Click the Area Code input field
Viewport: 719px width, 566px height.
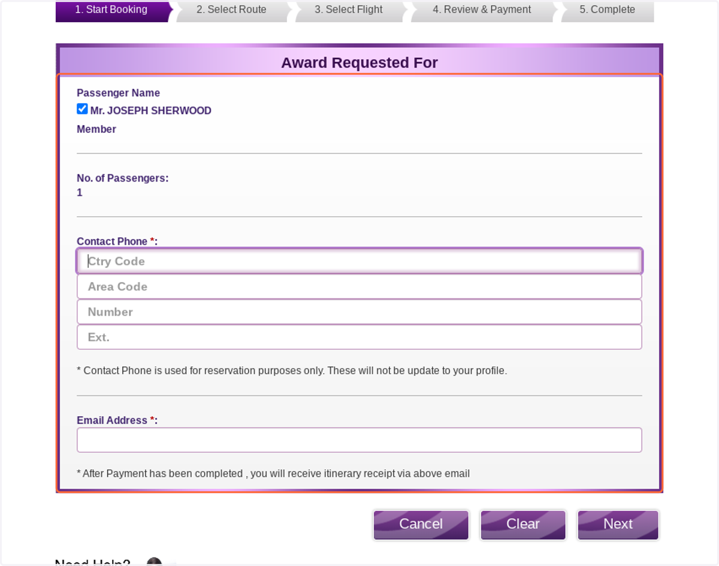[359, 286]
